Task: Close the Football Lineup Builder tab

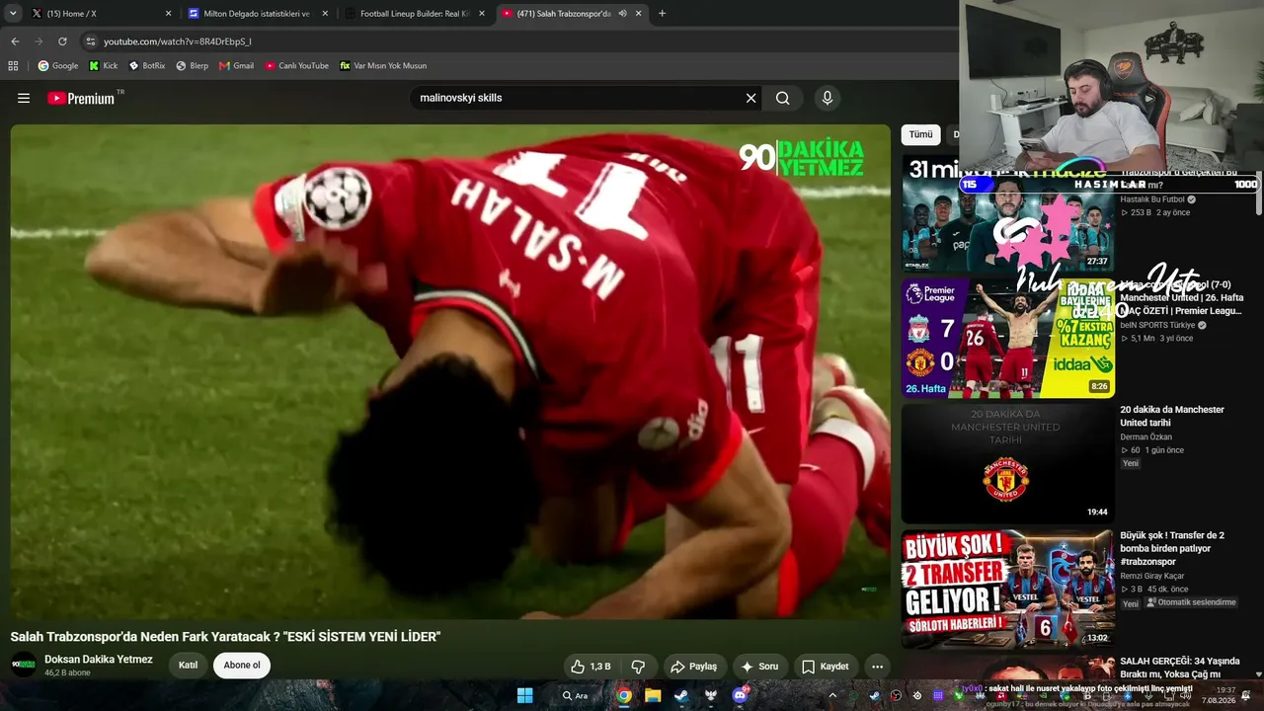Action: [482, 14]
